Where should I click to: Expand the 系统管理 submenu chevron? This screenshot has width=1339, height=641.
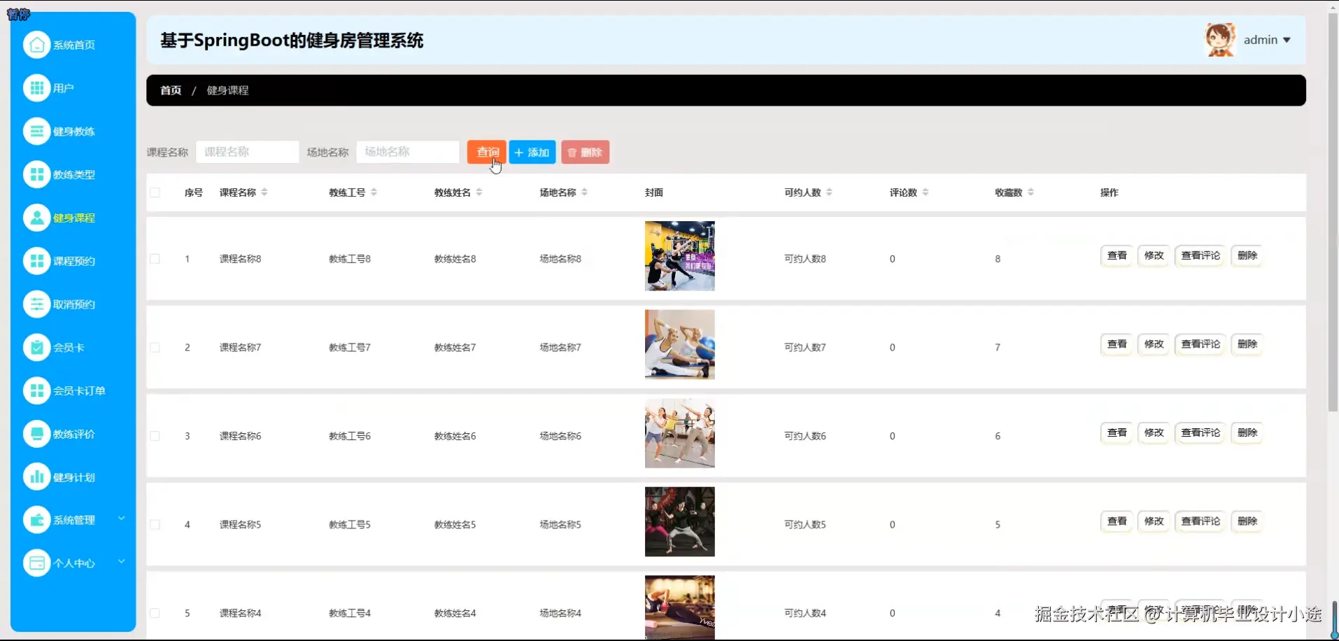click(x=121, y=519)
